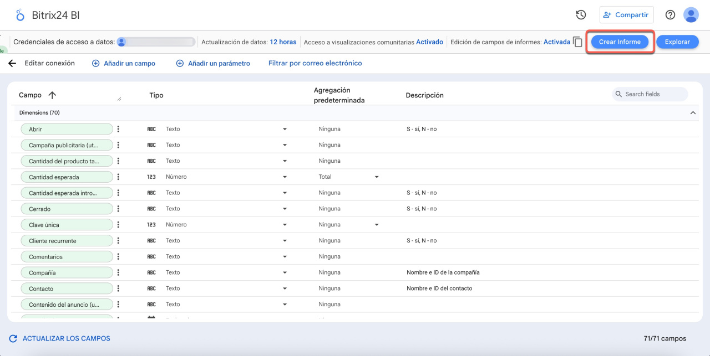This screenshot has width=710, height=356.
Task: Toggle Edición de campos de informes Activada
Action: [556, 42]
